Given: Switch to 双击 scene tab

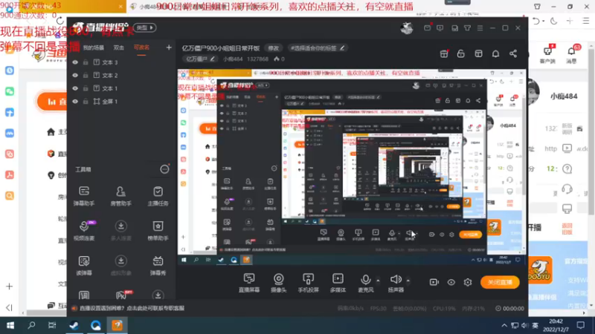Looking at the screenshot, I should click(x=119, y=48).
